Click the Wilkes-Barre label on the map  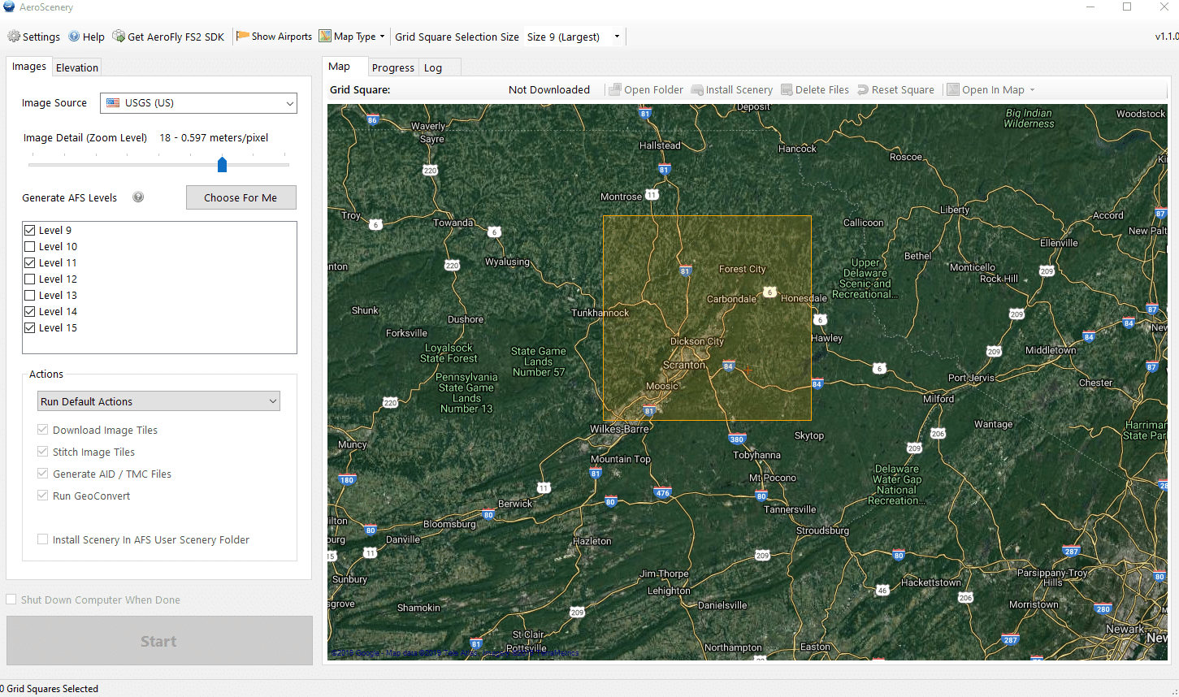(x=620, y=429)
